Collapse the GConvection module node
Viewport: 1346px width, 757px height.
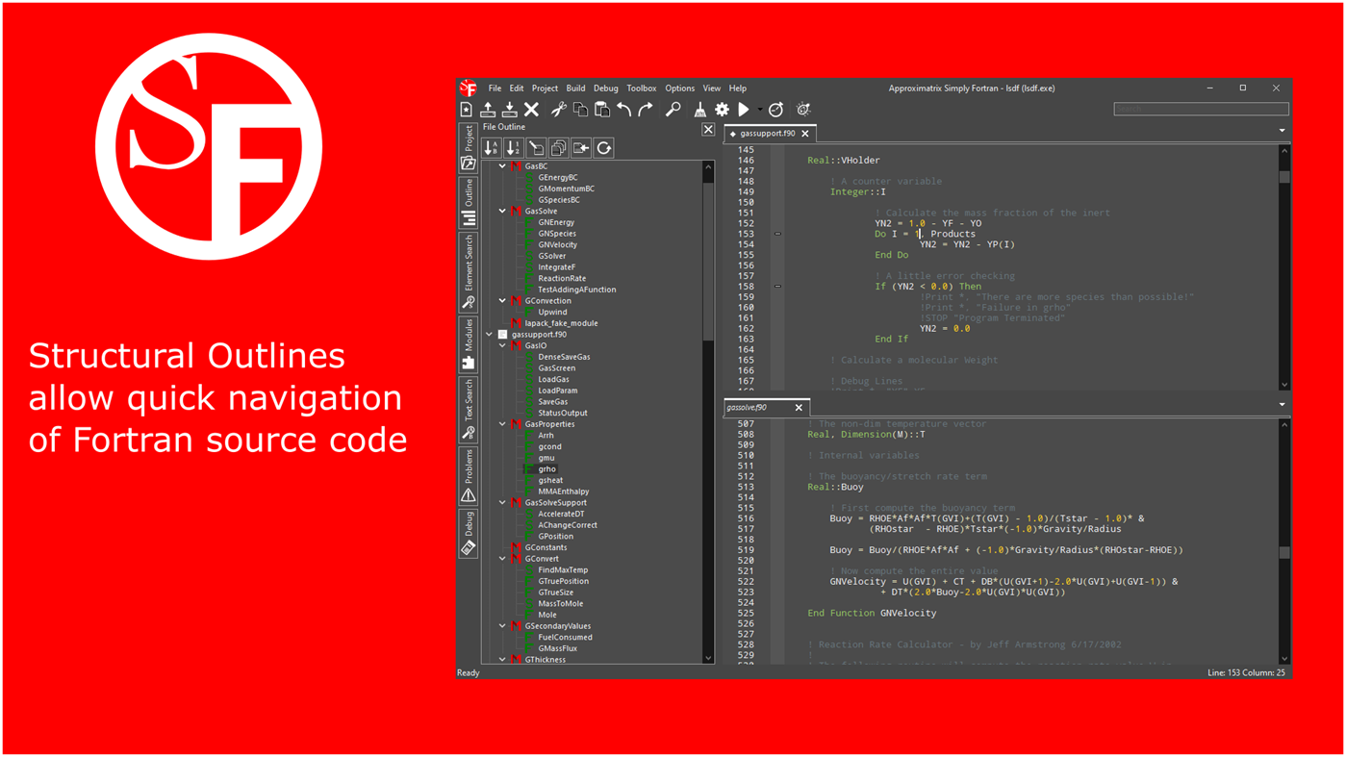[502, 301]
